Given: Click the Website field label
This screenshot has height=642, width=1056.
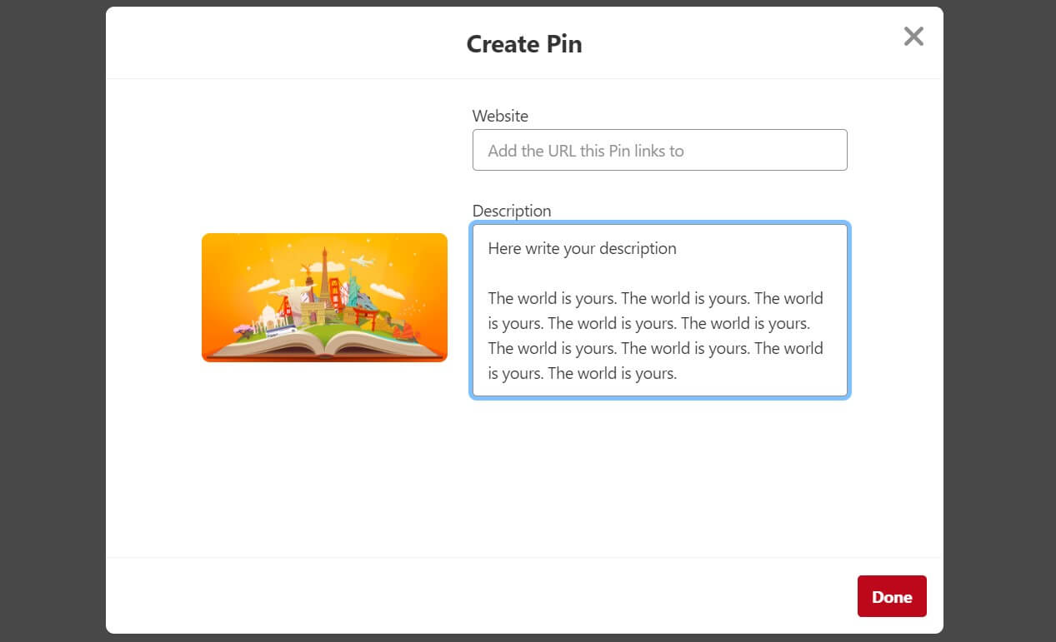Looking at the screenshot, I should pyautogui.click(x=500, y=116).
